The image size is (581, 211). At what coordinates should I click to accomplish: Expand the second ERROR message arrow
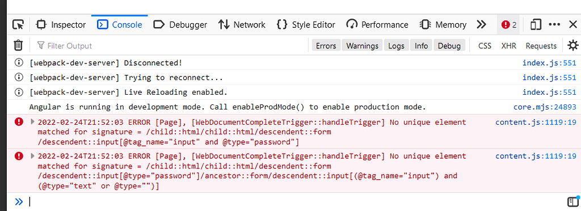coord(32,155)
